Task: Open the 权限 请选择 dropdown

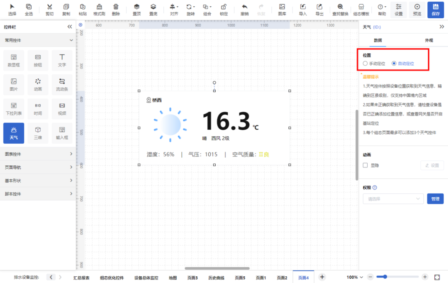Action: click(x=393, y=199)
